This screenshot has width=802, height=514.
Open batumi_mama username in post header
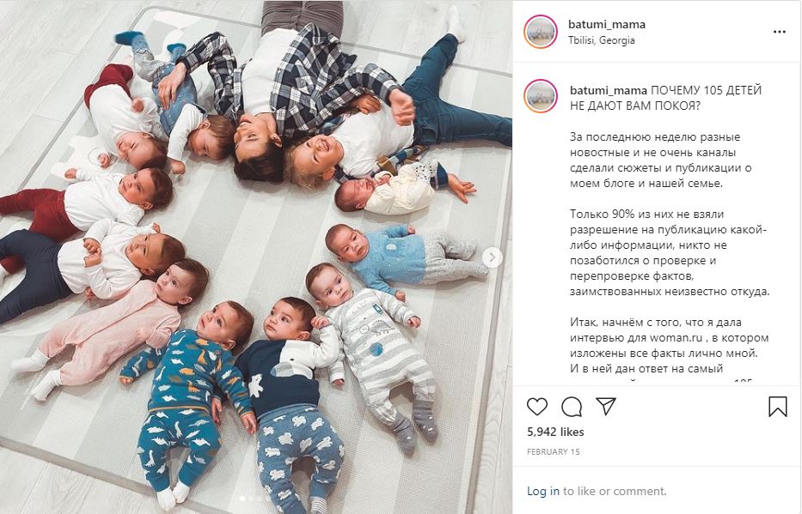pyautogui.click(x=607, y=24)
